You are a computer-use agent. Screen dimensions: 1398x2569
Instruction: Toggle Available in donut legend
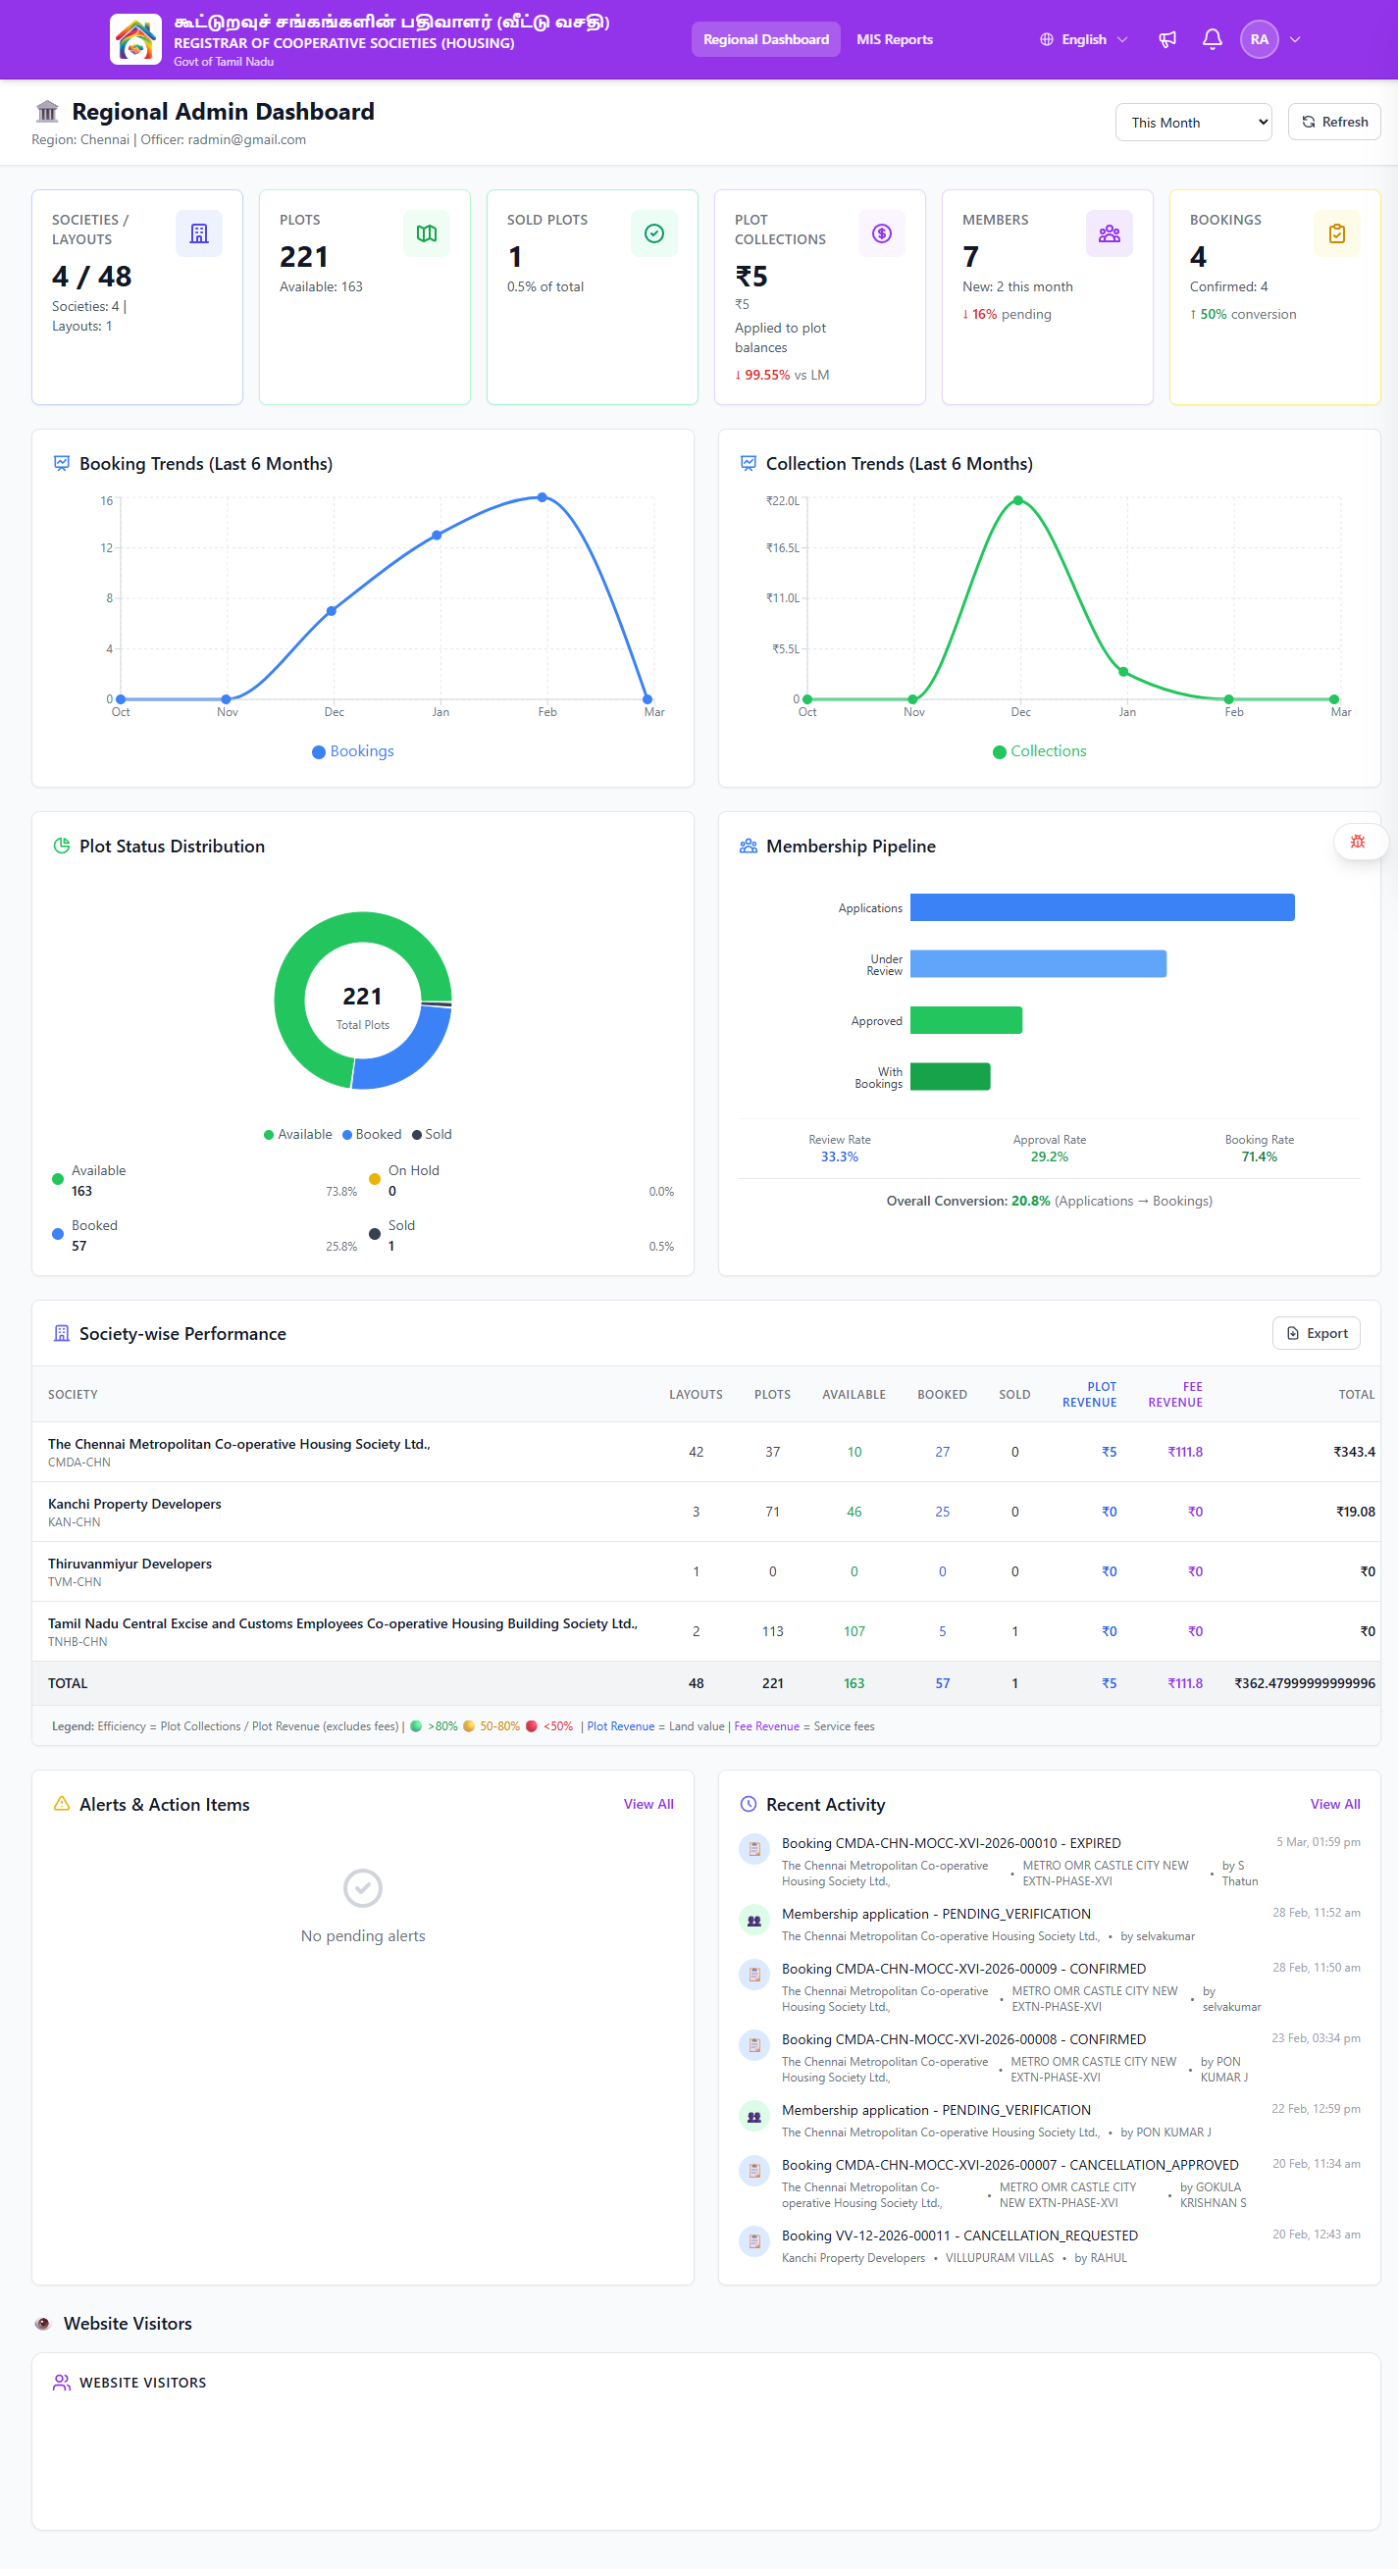click(297, 1134)
